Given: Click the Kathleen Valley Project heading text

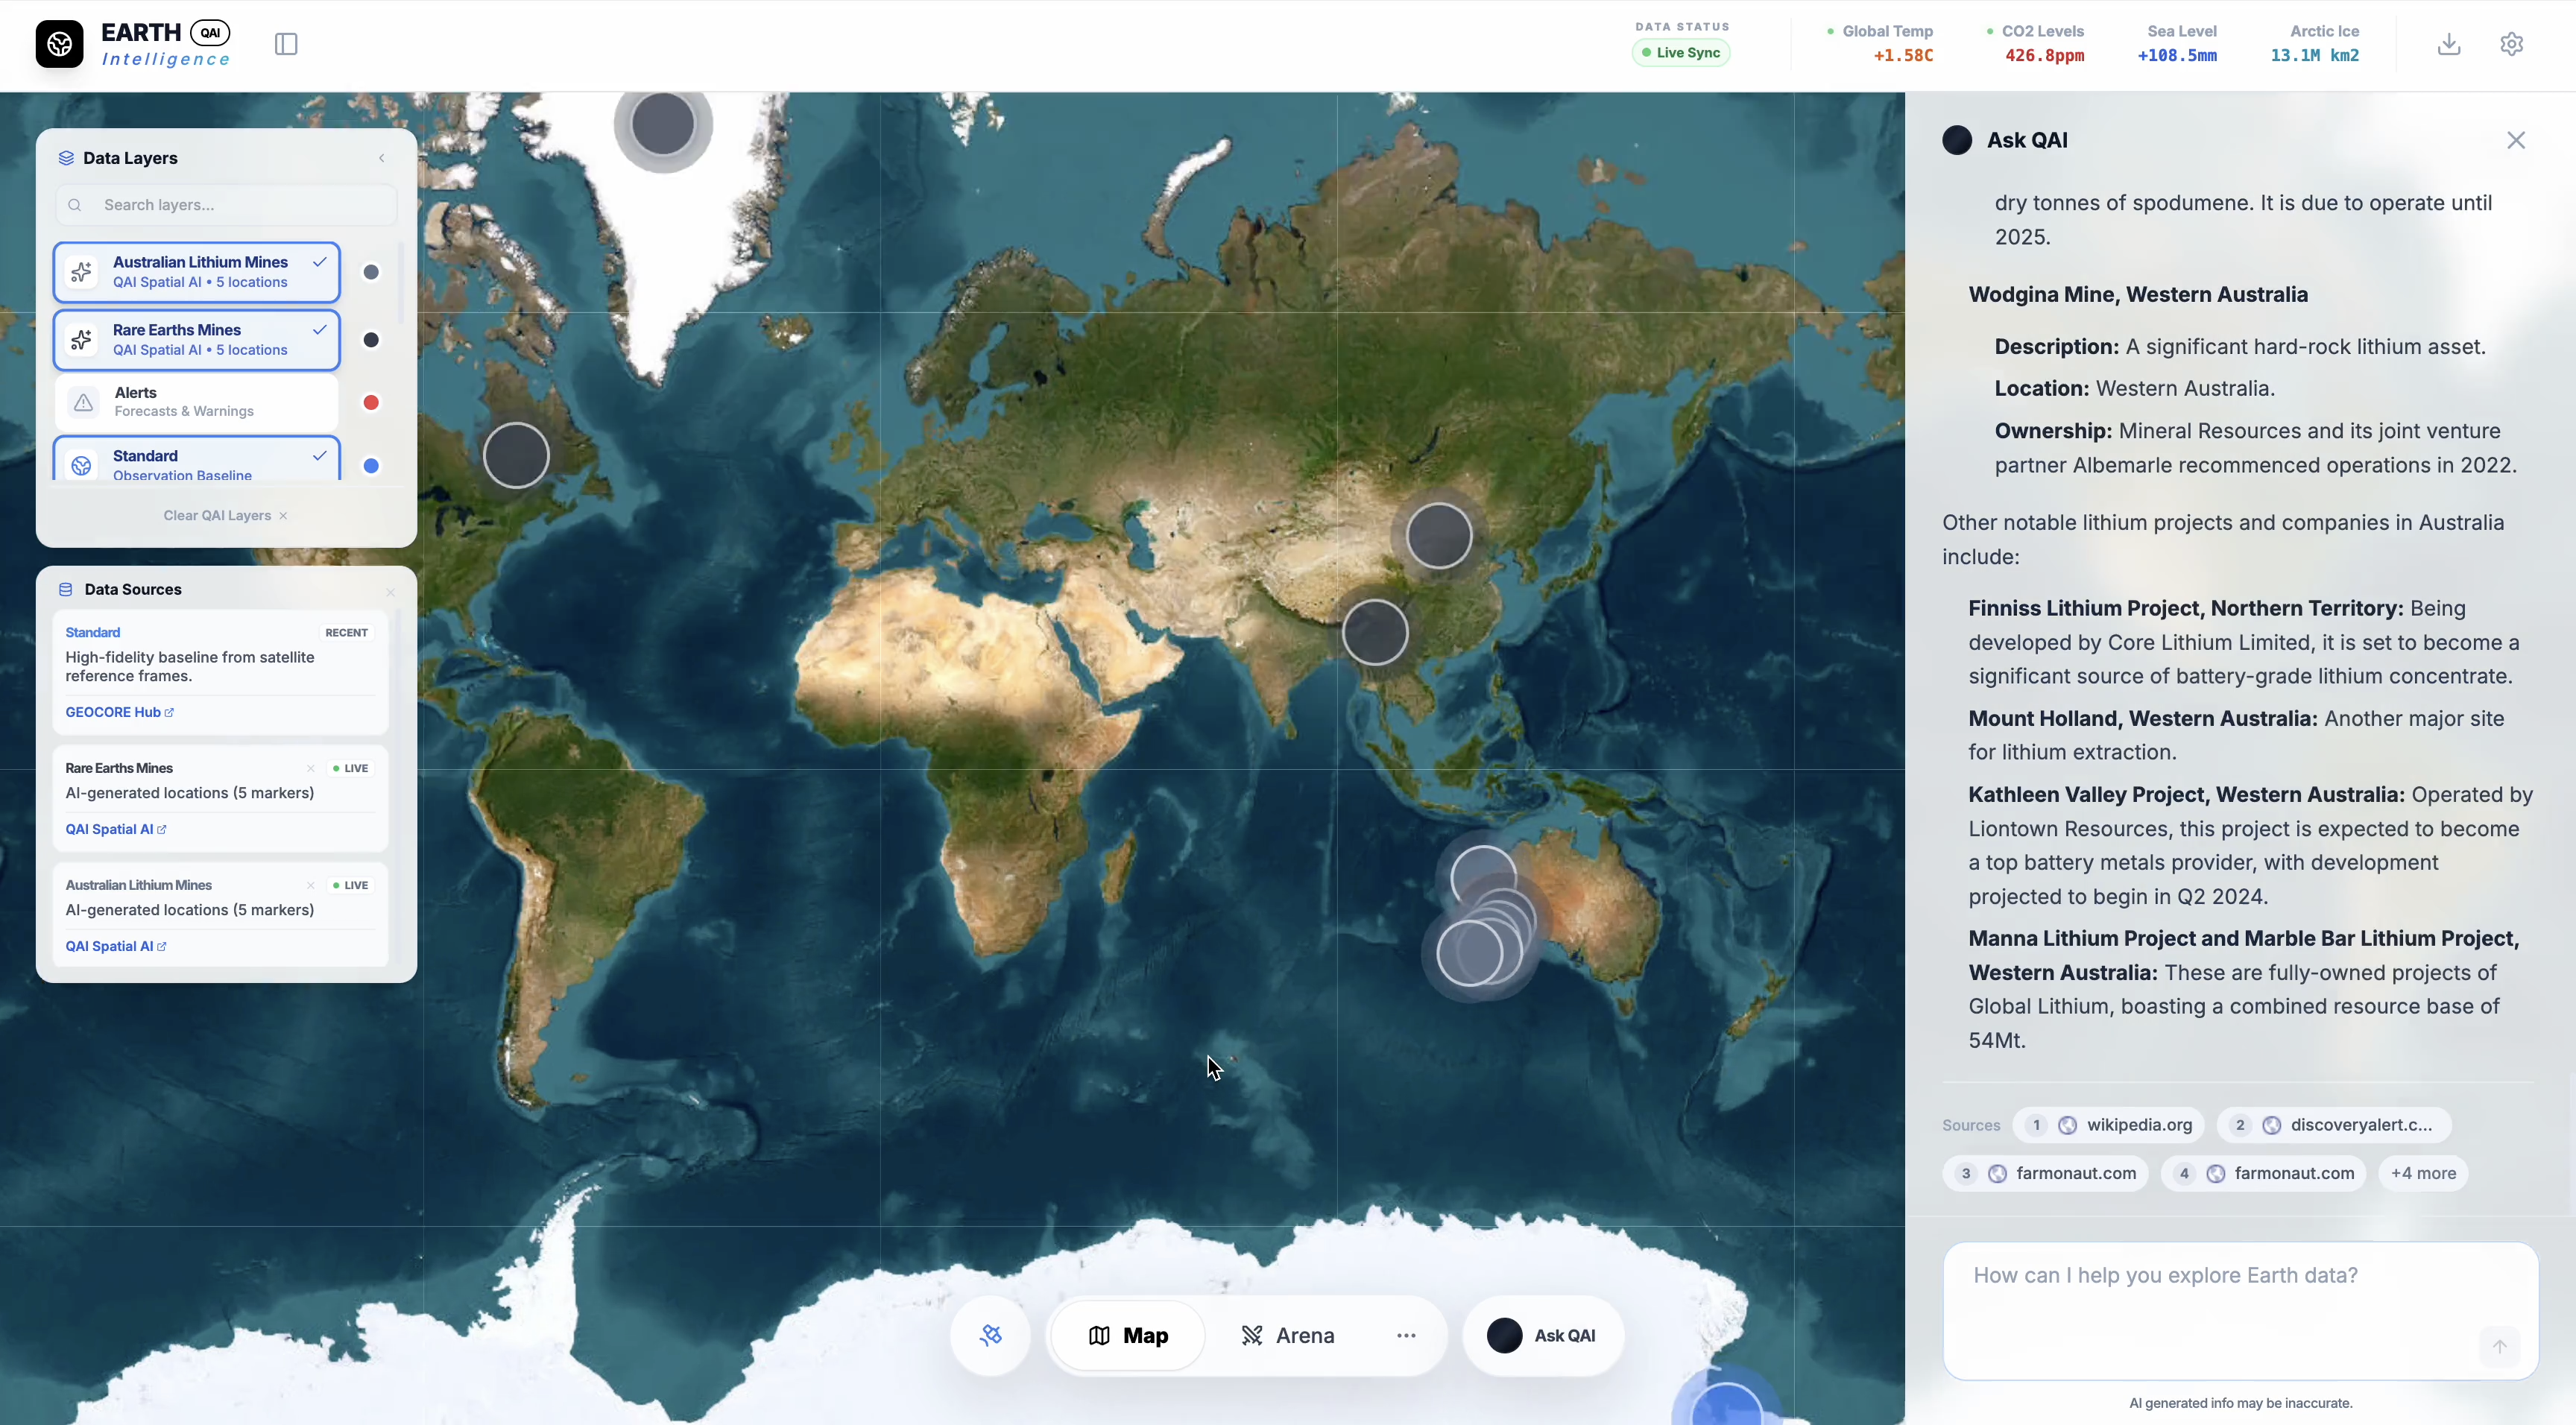Looking at the screenshot, I should click(2186, 794).
